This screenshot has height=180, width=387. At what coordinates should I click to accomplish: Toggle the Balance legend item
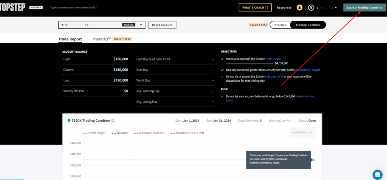pyautogui.click(x=120, y=133)
